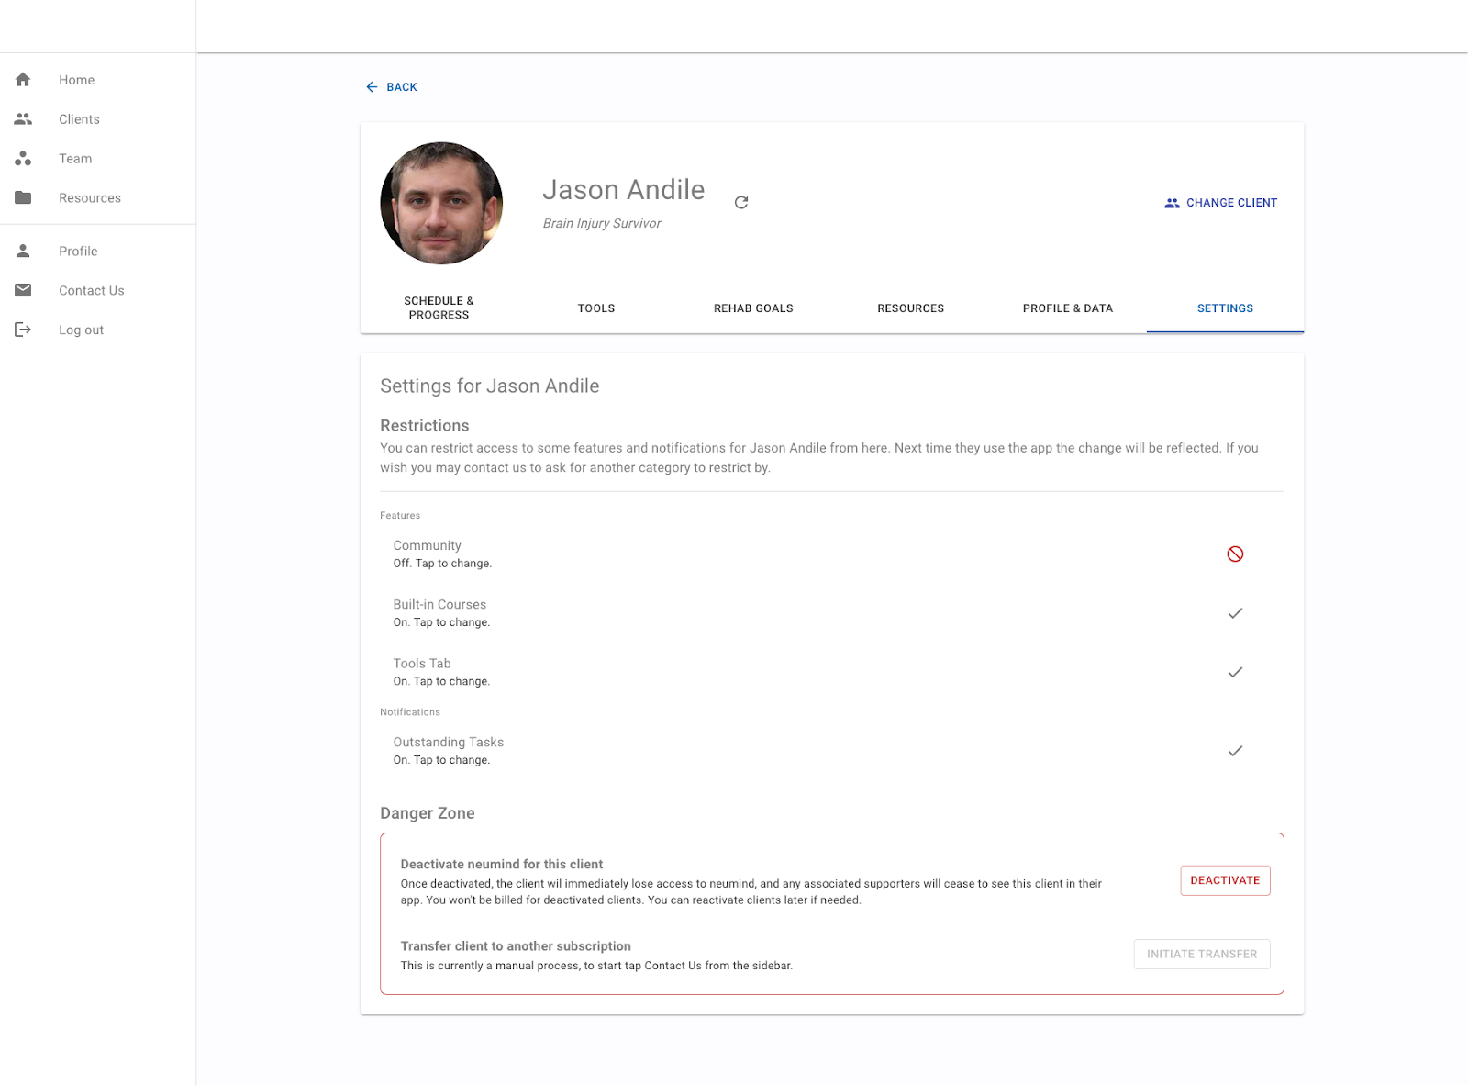Click the Clients people icon
The image size is (1468, 1085).
pos(23,119)
